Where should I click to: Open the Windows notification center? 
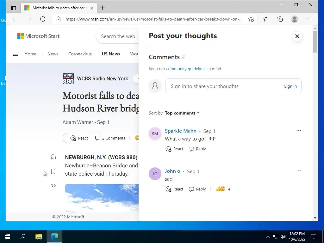[x=314, y=237]
